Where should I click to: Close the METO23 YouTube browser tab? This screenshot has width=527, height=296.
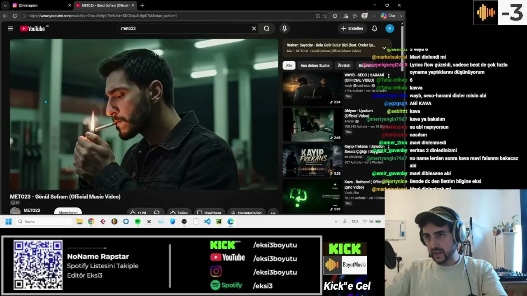(133, 5)
